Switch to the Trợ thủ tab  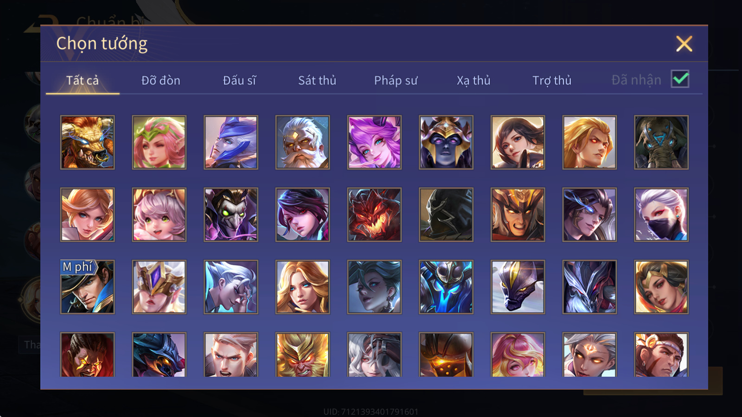(552, 80)
